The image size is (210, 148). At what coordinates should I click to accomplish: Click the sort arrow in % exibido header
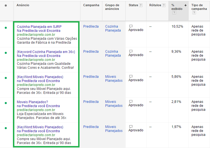coord(186,5)
